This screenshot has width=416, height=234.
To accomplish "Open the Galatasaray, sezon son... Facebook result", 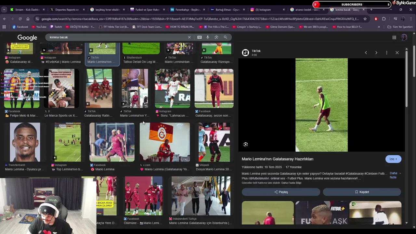I will pos(214,88).
